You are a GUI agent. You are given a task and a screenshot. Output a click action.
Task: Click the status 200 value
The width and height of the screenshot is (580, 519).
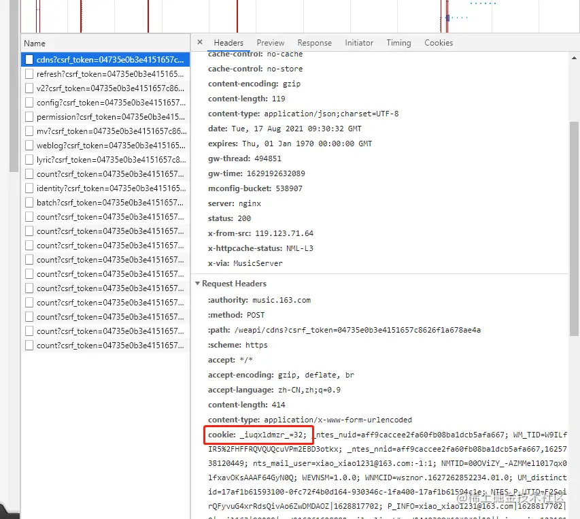[244, 218]
